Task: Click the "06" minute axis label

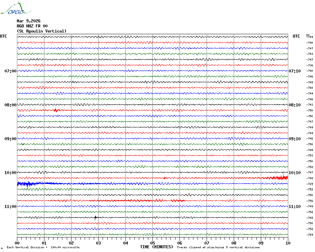Action: click(180, 243)
